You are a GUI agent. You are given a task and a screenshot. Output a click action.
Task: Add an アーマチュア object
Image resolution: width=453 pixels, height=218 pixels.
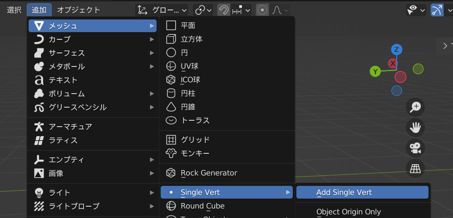pos(93,127)
